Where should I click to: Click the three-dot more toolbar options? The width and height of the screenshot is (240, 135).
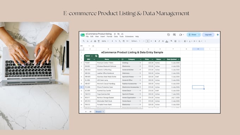[x=205, y=41]
